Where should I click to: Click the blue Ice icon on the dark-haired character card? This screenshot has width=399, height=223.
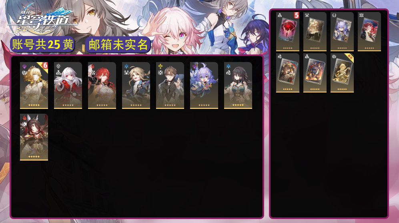(229, 66)
